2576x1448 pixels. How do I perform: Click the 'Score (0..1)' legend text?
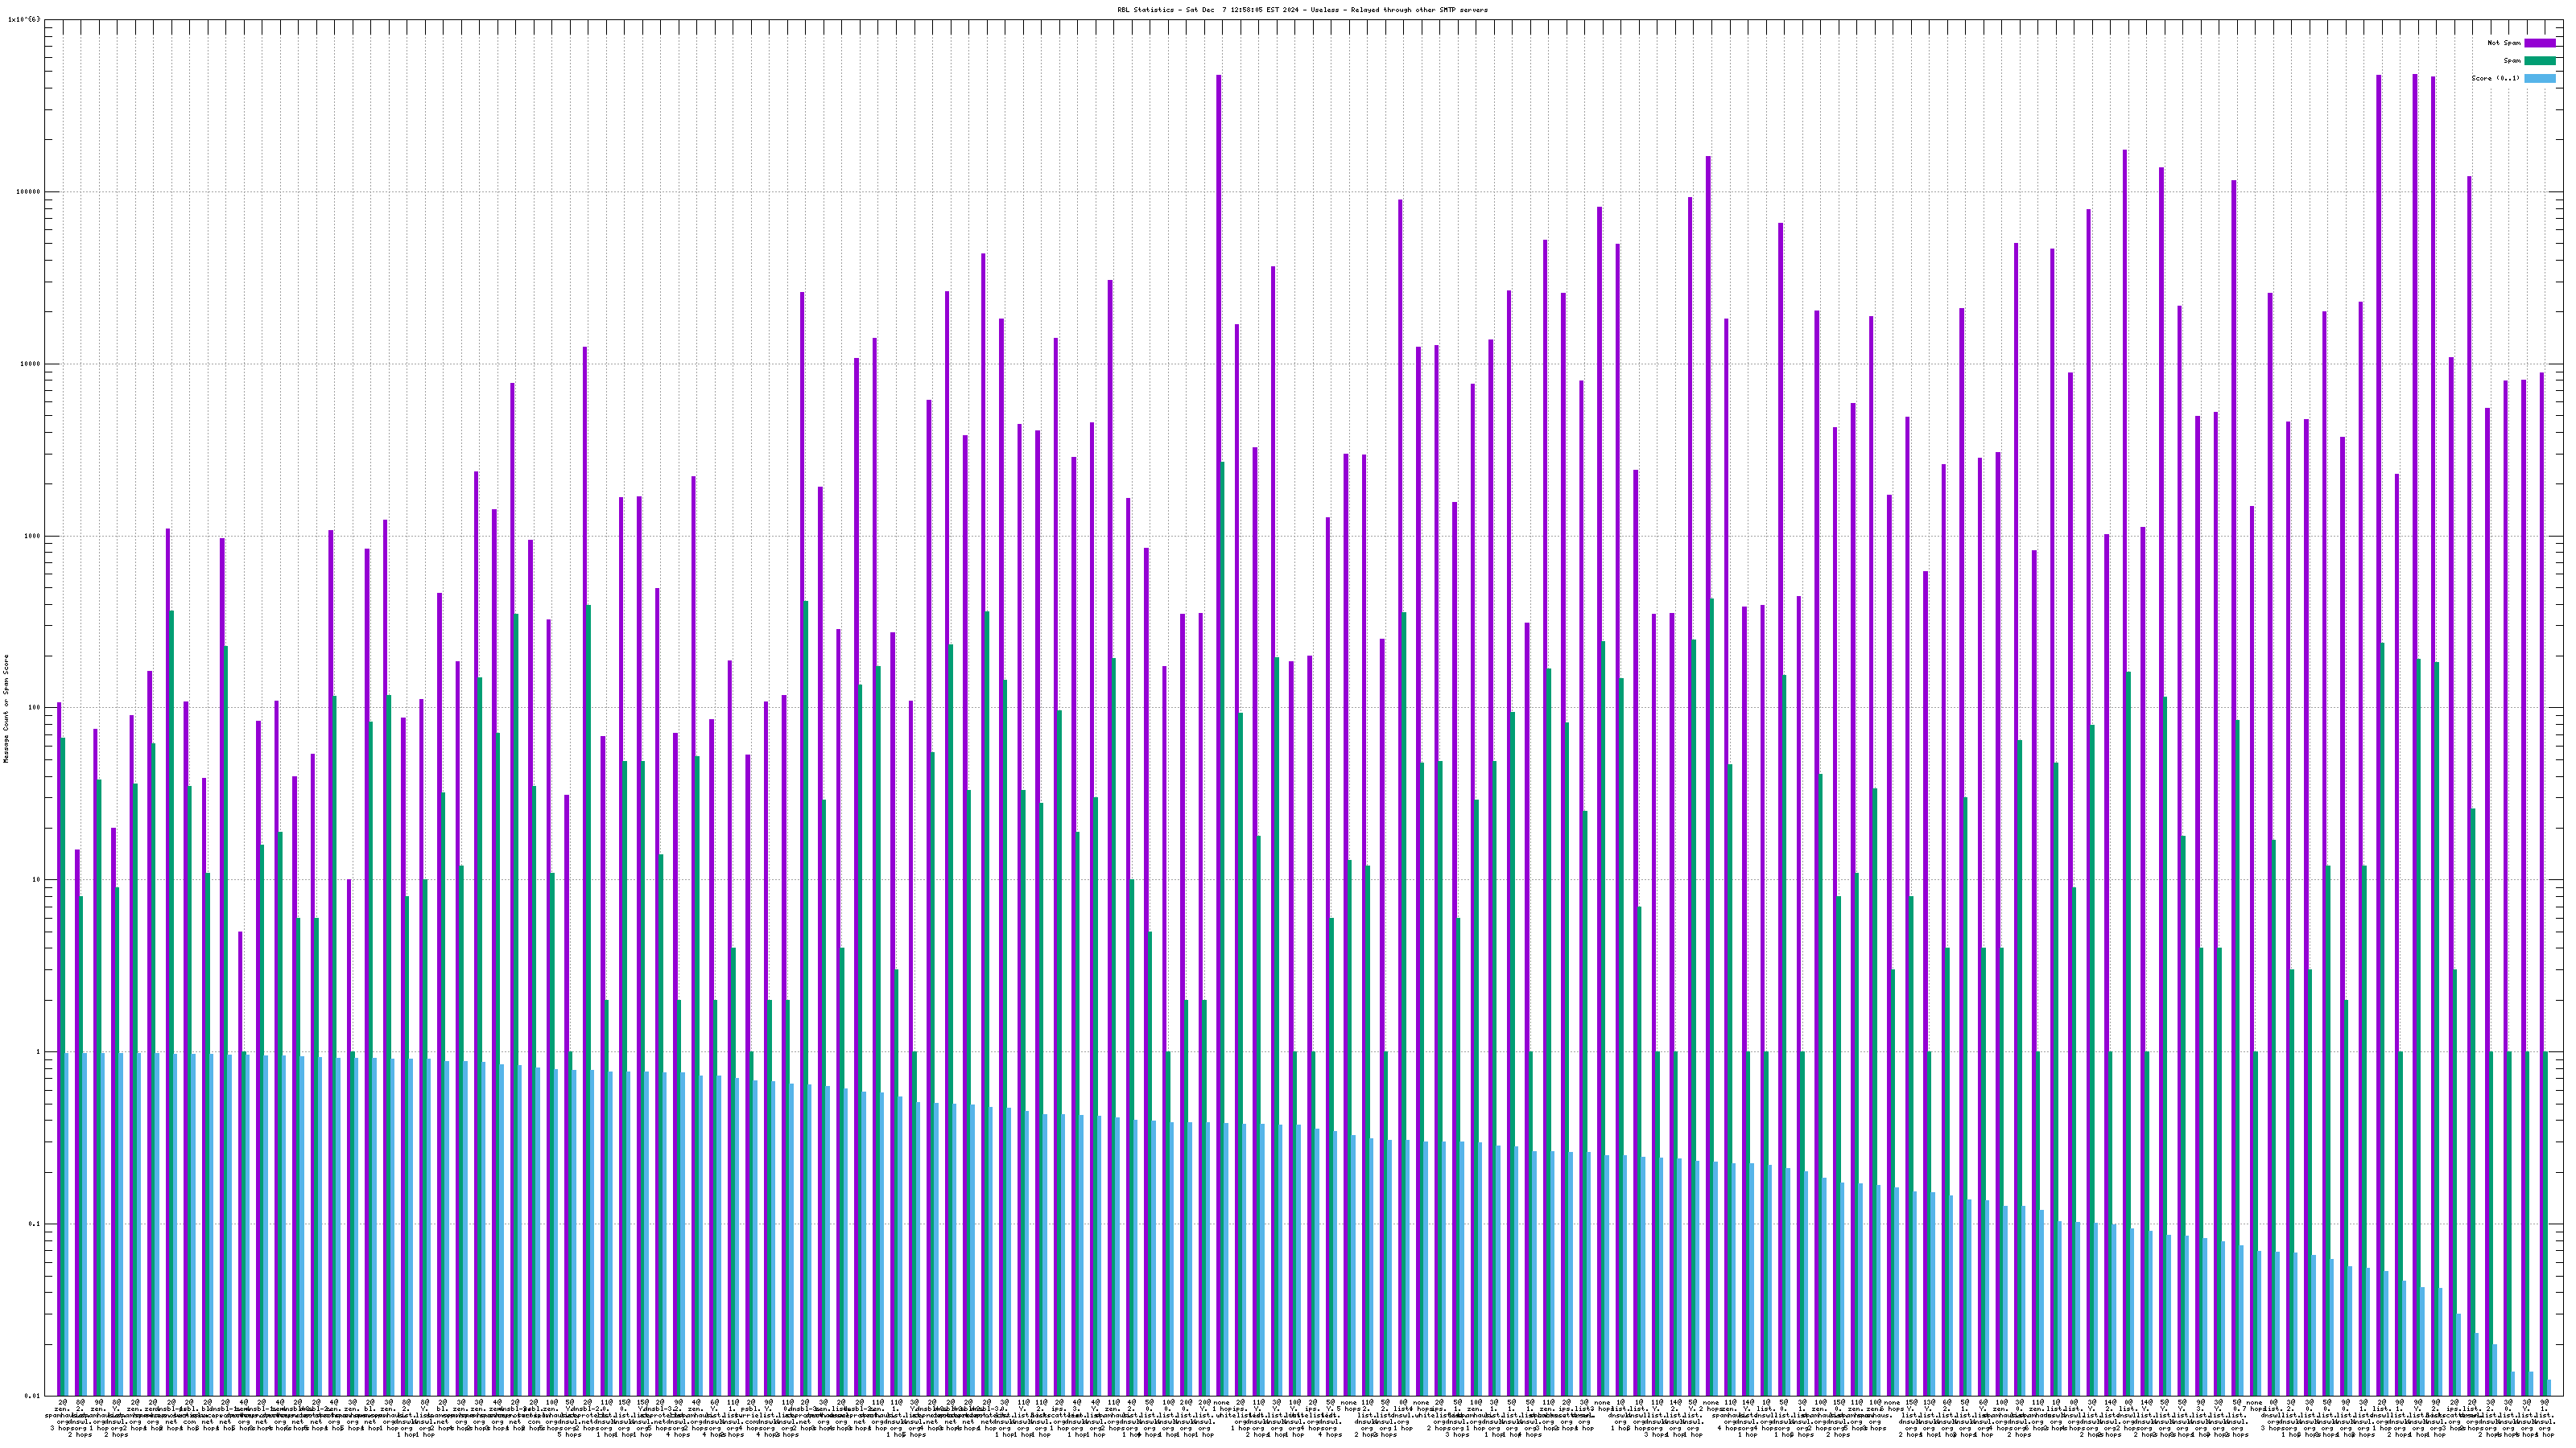(x=2495, y=78)
